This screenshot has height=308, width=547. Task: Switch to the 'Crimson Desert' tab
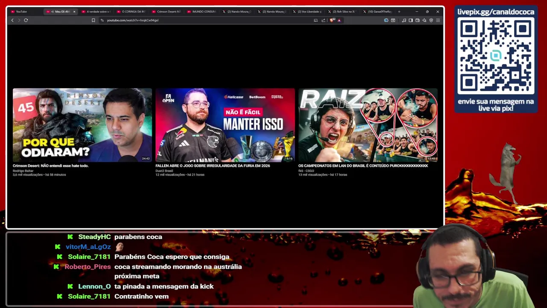click(x=167, y=12)
